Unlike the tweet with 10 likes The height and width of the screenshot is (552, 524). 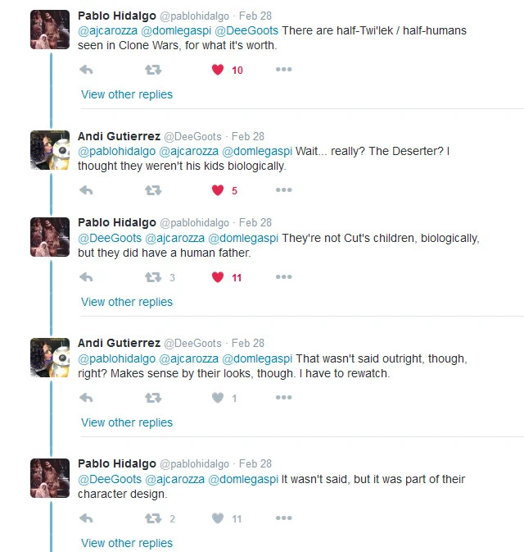pyautogui.click(x=218, y=70)
